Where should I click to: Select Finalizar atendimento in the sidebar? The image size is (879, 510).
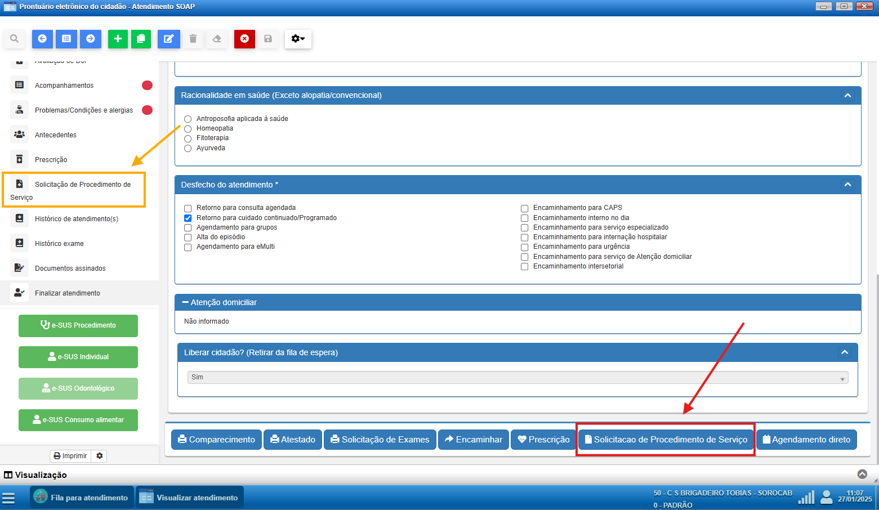tap(68, 293)
